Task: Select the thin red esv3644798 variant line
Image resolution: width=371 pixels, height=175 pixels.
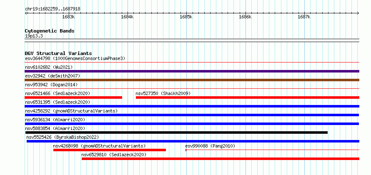Action: click(x=192, y=62)
